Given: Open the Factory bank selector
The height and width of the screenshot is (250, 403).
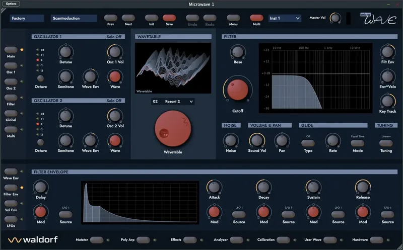Looking at the screenshot, I should [x=27, y=18].
